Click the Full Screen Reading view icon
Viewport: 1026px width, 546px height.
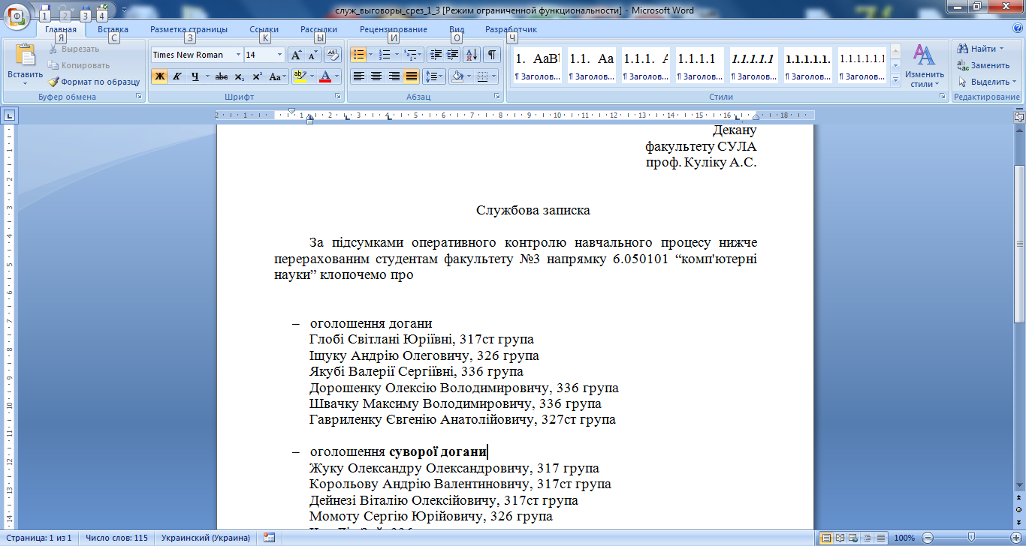tap(840, 538)
